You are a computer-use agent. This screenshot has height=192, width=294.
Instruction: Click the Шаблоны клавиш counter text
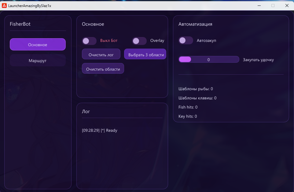click(197, 98)
